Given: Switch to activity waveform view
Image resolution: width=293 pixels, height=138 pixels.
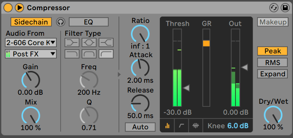Looking at the screenshot, I should coord(196,126).
